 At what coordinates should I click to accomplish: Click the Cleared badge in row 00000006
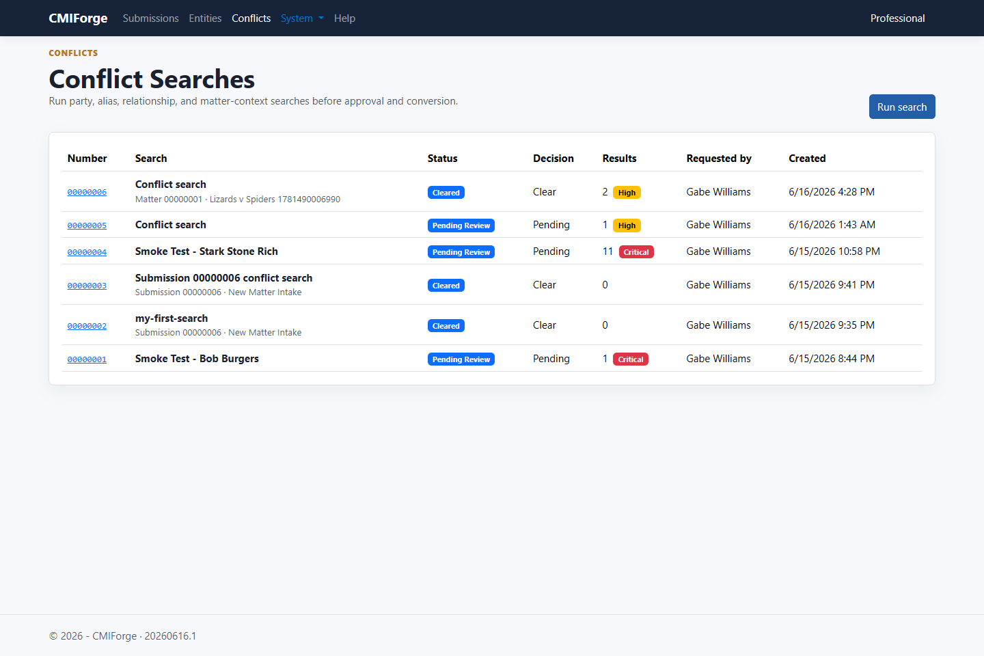(446, 193)
